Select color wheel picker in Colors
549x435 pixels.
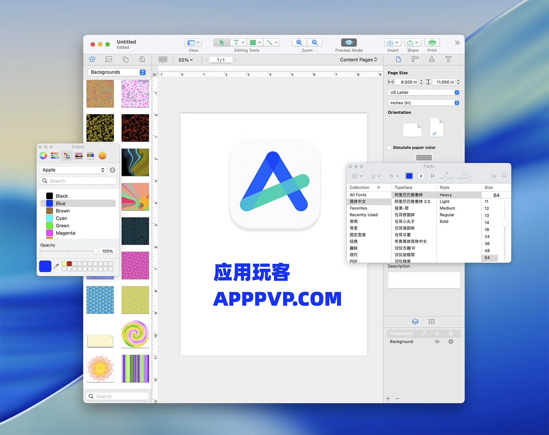point(43,156)
